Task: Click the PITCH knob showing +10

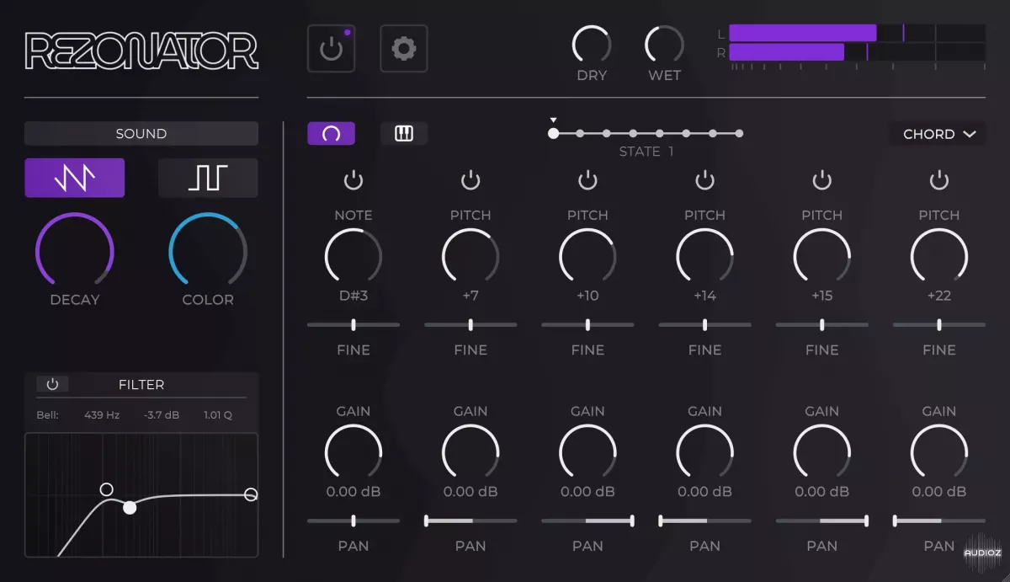Action: coord(587,257)
